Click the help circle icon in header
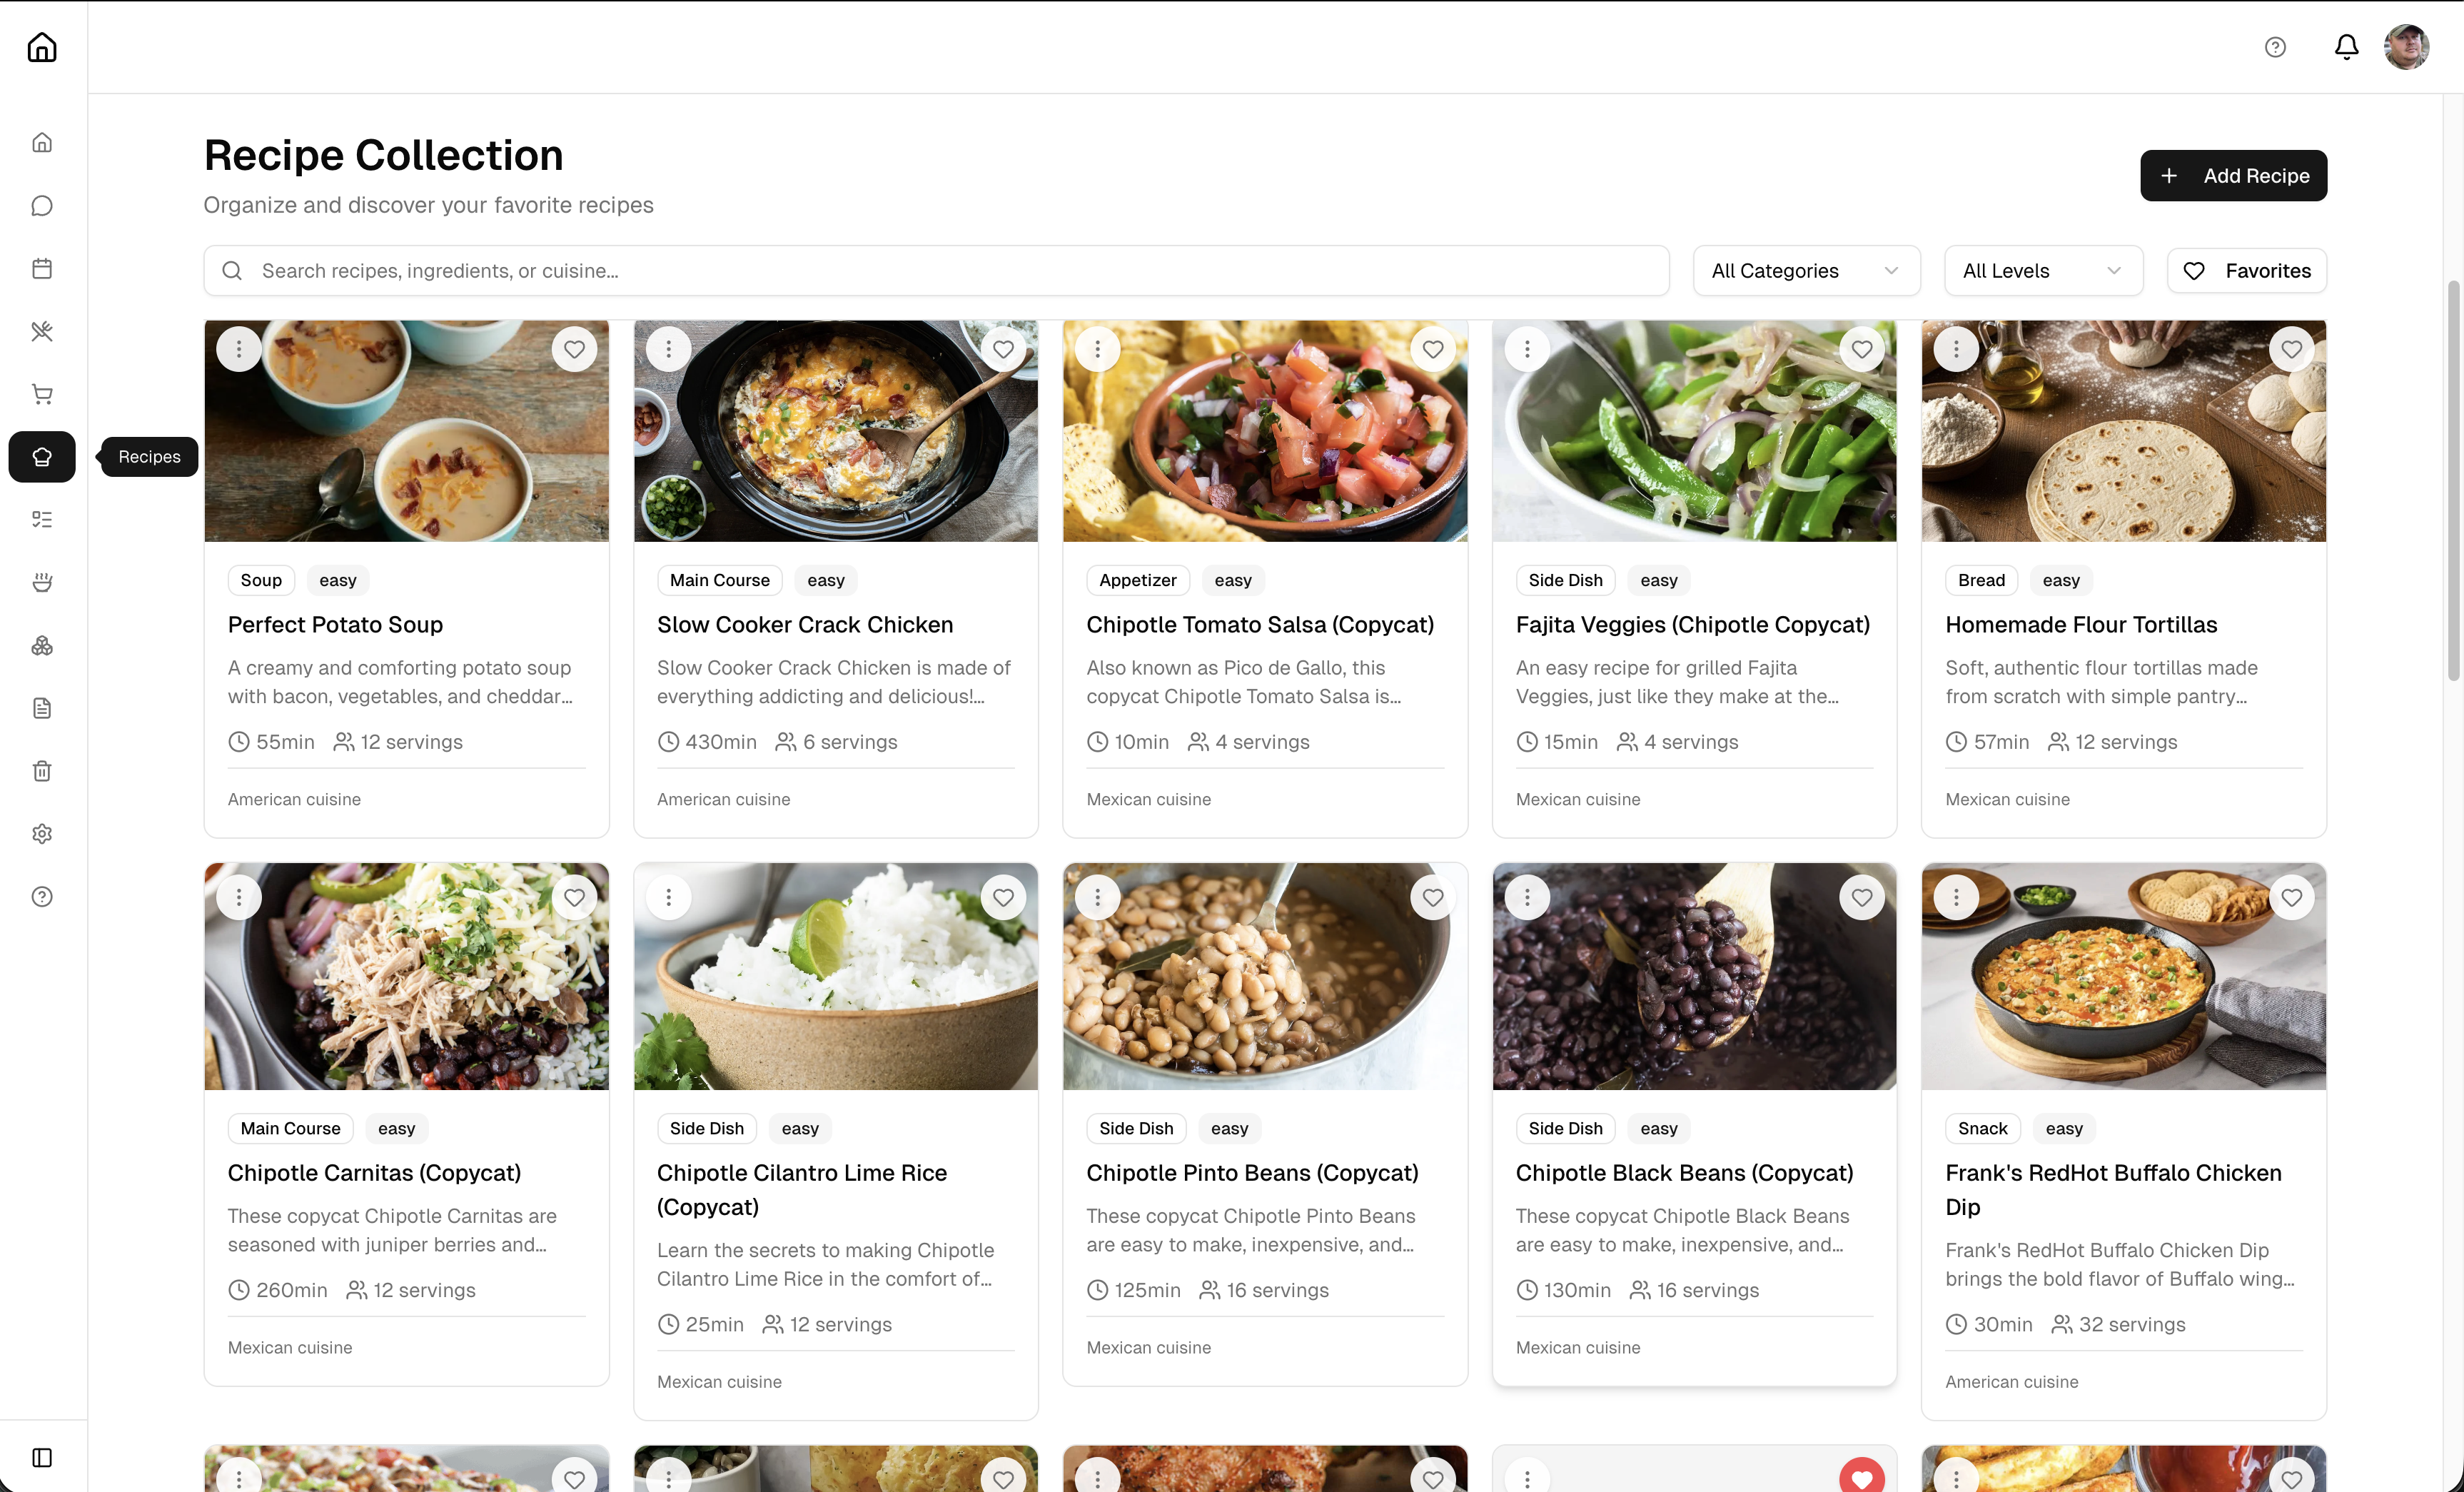2464x1492 pixels. point(2275,47)
